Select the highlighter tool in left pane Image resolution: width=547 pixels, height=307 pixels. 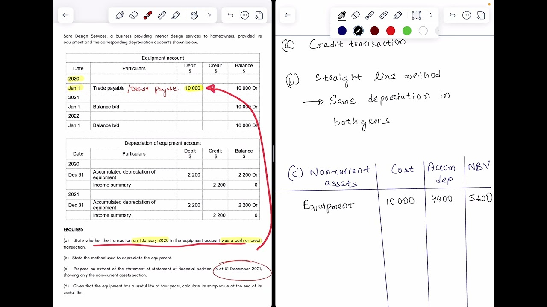[x=176, y=15]
